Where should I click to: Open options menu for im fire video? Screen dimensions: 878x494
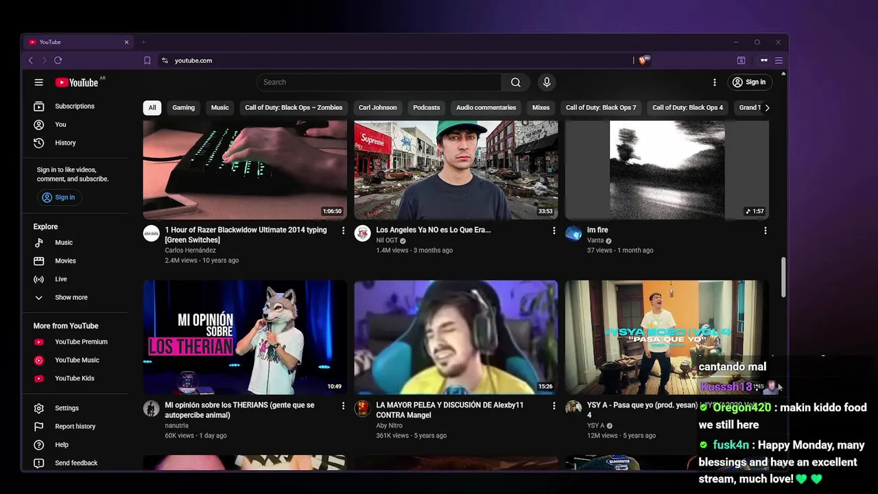[766, 231]
